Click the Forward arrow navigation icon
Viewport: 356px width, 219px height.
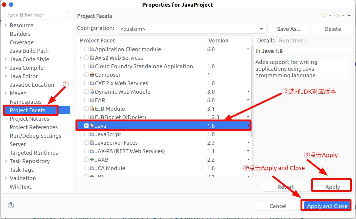(x=337, y=16)
